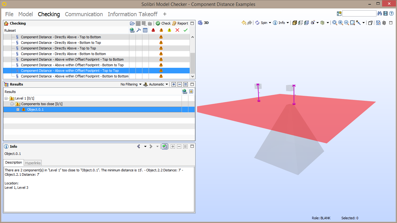Screen dimensions: 397x223
Task: Click Expand All icon in Results panel
Action: (173, 84)
